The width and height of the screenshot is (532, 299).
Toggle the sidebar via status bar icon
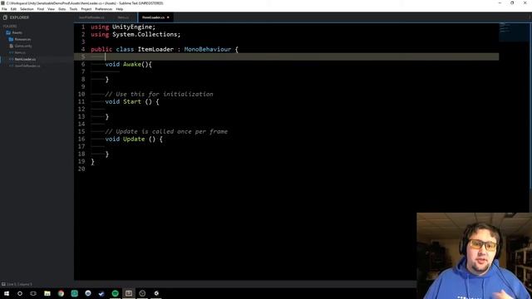click(x=3, y=284)
